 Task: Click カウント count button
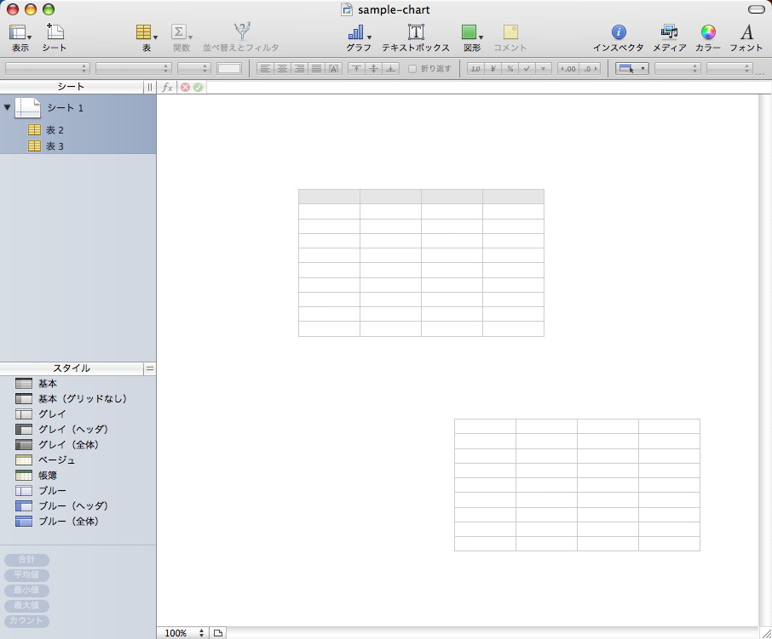[x=26, y=621]
